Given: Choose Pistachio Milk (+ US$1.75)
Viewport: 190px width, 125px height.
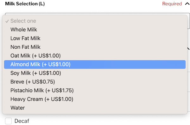Looking at the screenshot, I should pos(95,91).
